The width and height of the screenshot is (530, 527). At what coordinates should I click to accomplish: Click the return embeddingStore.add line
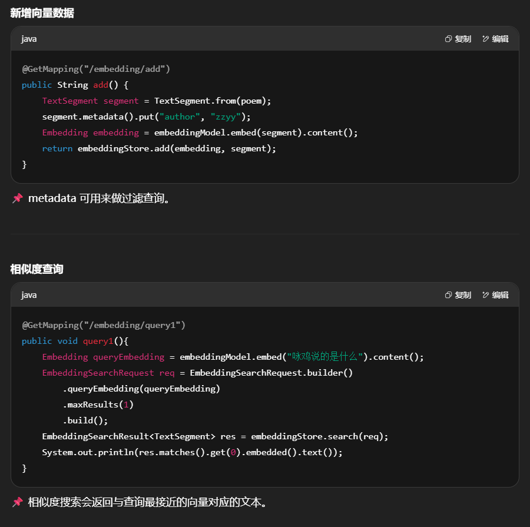click(159, 148)
